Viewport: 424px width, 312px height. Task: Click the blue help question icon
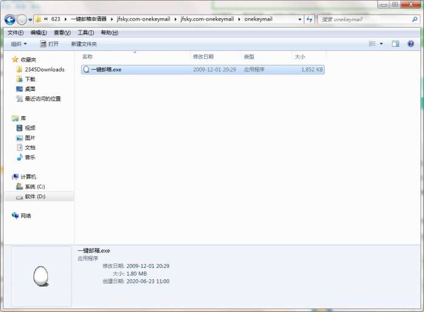411,44
